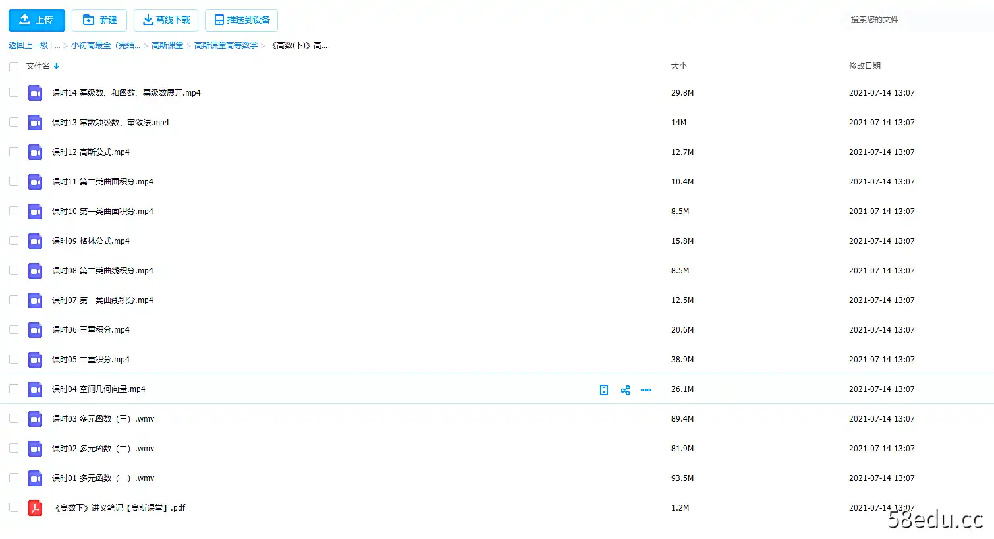Check the box for 讲义笔记 PDF file
This screenshot has width=994, height=539.
point(14,508)
